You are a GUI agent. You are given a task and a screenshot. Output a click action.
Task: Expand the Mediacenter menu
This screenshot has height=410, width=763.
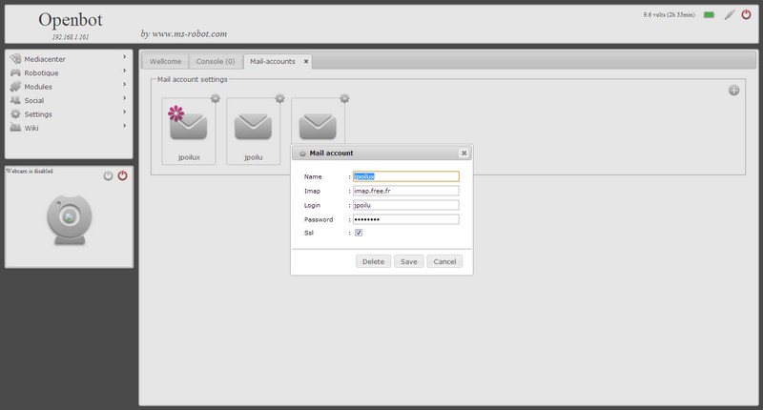tap(69, 58)
